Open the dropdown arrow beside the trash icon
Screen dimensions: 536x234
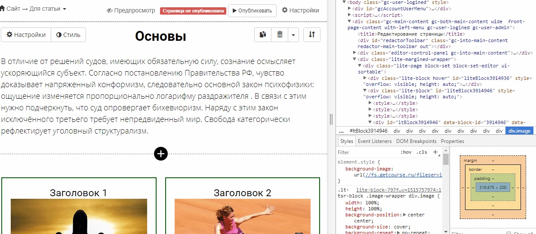[293, 35]
